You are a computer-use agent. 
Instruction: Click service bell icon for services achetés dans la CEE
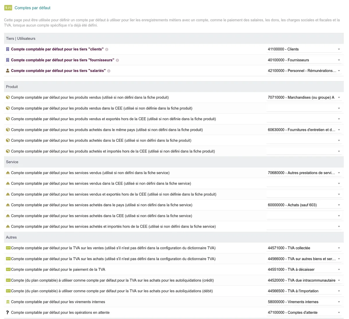tap(8, 216)
